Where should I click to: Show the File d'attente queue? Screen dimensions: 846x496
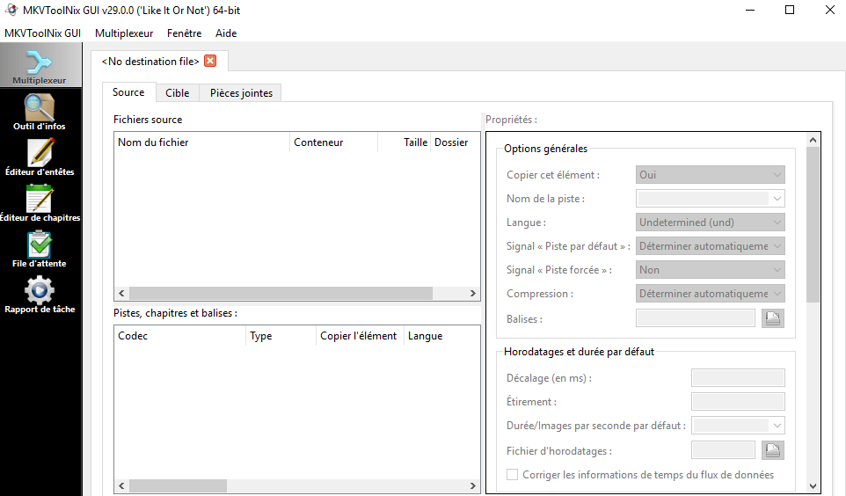(40, 249)
